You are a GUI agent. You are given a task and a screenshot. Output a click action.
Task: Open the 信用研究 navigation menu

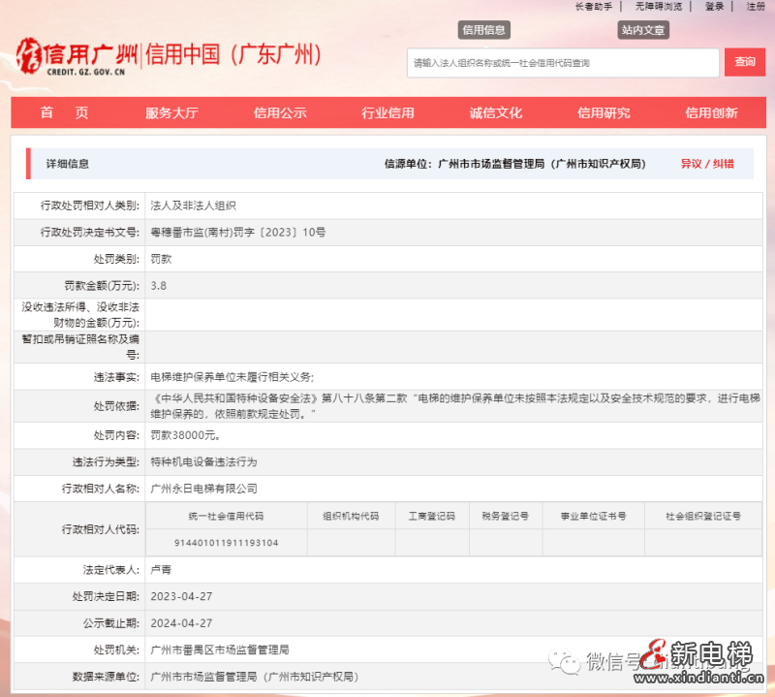tap(607, 112)
